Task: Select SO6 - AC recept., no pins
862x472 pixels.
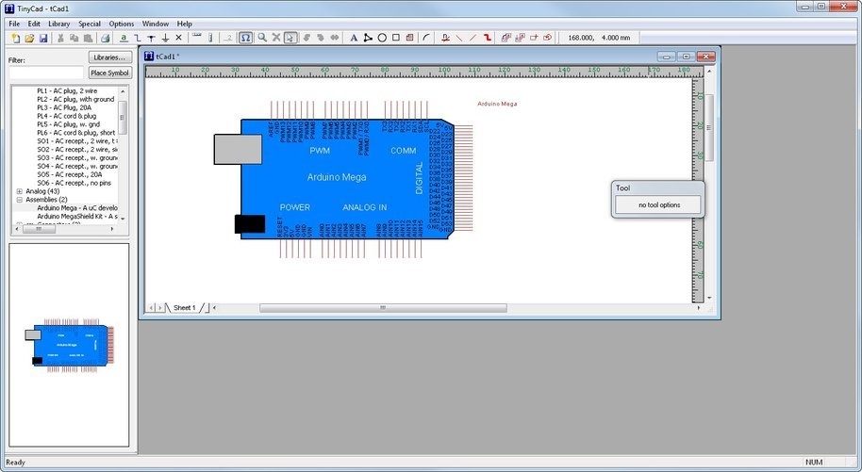Action: 74,183
